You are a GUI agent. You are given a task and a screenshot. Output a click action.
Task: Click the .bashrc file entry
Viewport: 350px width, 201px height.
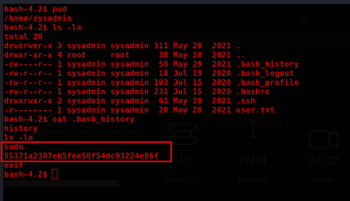point(253,92)
